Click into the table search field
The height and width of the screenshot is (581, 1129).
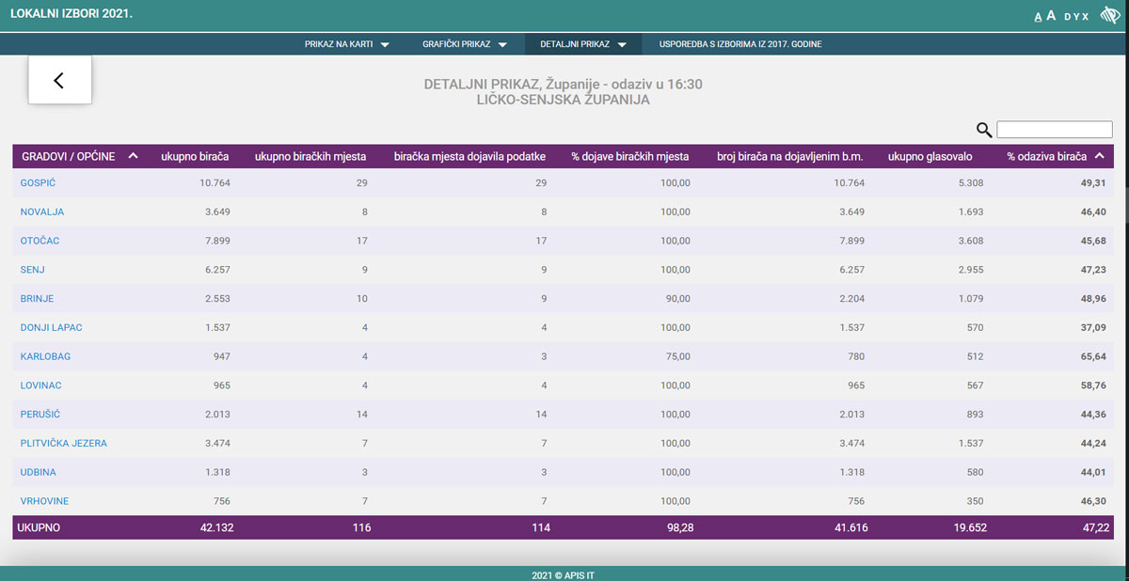click(1054, 130)
